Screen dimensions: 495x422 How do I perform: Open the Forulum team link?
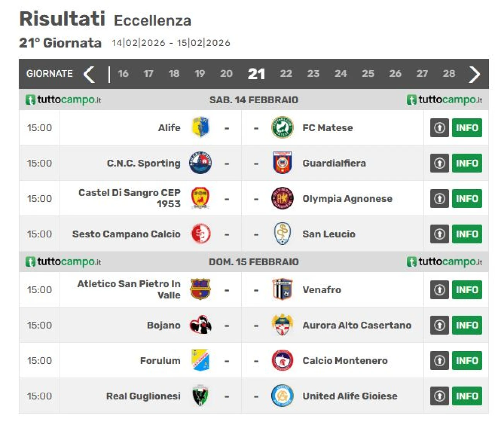(160, 360)
